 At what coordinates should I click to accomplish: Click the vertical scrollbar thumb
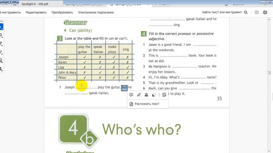(269, 73)
